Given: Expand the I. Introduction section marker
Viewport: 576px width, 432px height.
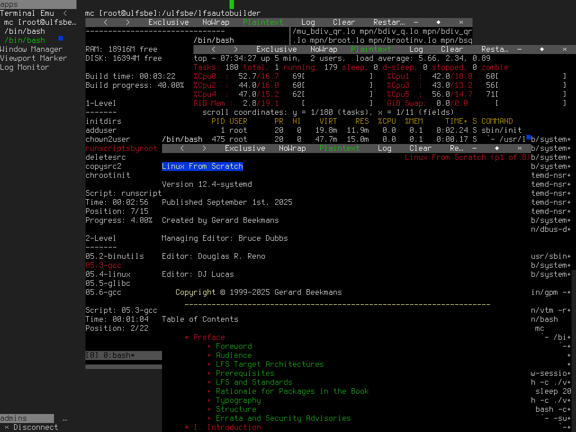Looking at the screenshot, I should [187, 427].
